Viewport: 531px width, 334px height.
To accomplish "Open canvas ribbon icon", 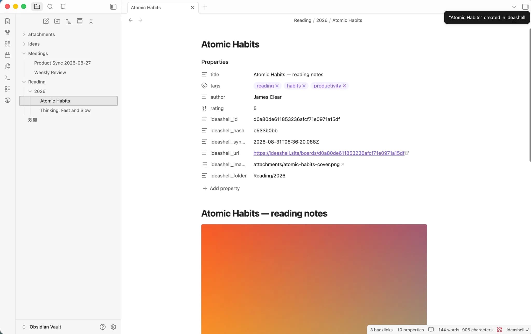I will point(8,44).
